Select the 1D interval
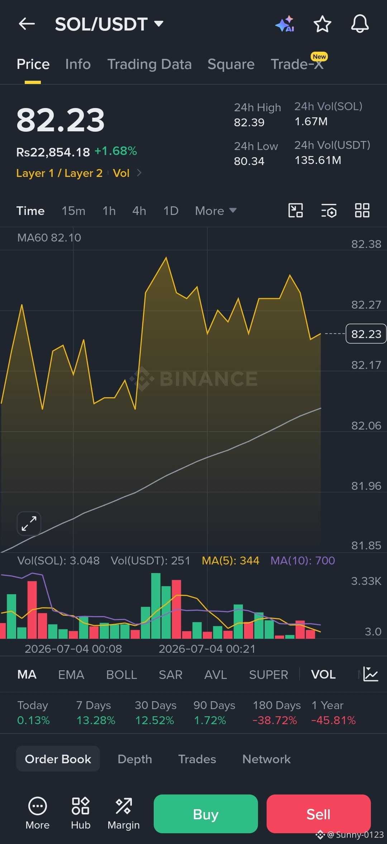Screen dimensions: 387x844 (x=171, y=211)
